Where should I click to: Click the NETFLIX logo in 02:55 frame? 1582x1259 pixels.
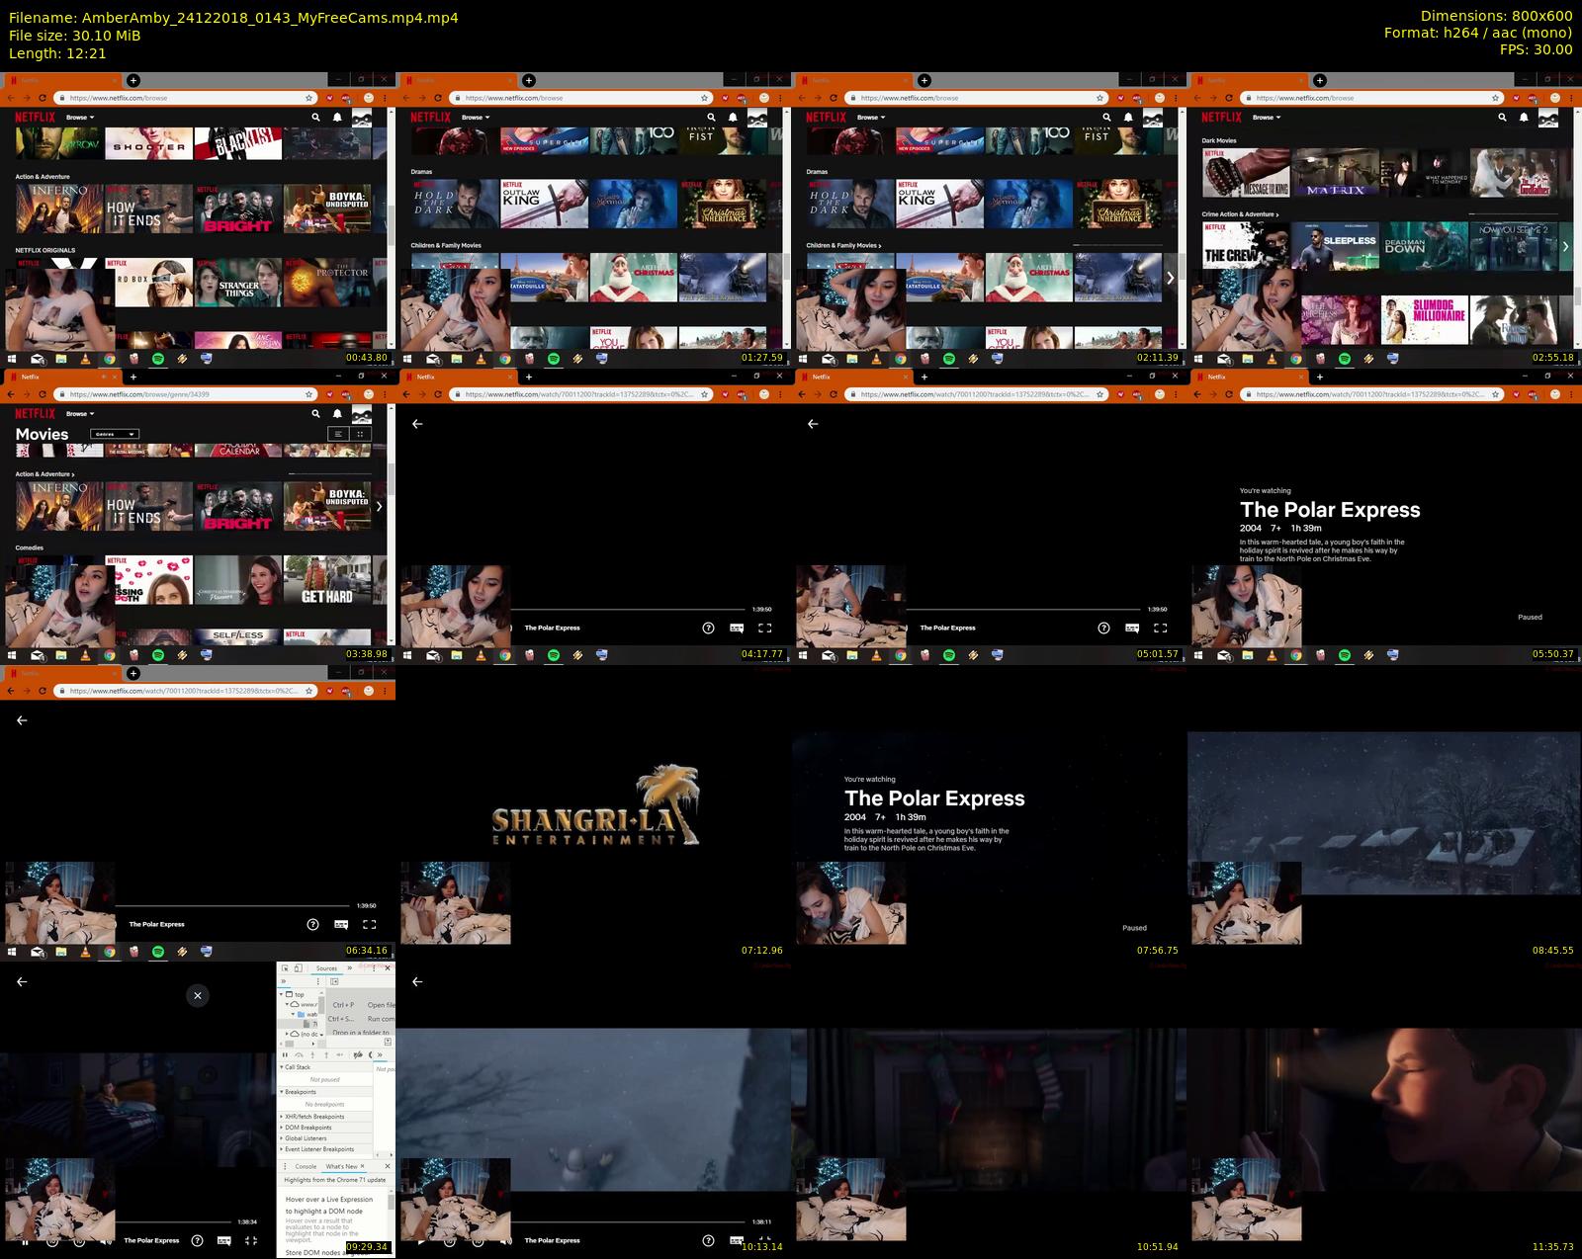1221,117
